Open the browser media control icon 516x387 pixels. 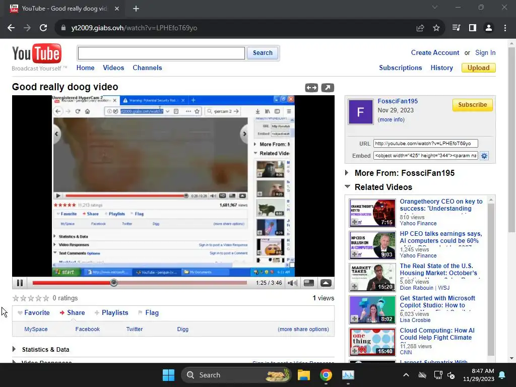click(456, 28)
